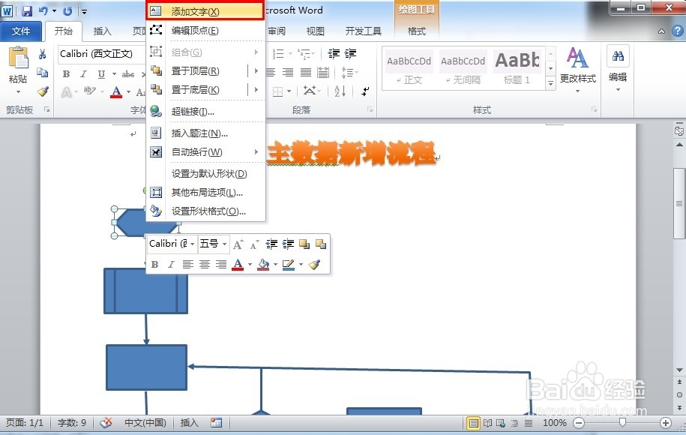
Task: Open the Calibri font dropdown on mini toolbar
Action: (193, 244)
